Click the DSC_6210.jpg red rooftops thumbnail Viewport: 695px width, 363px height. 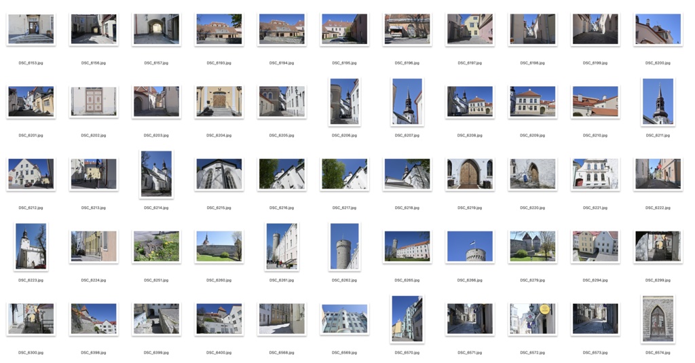click(595, 102)
